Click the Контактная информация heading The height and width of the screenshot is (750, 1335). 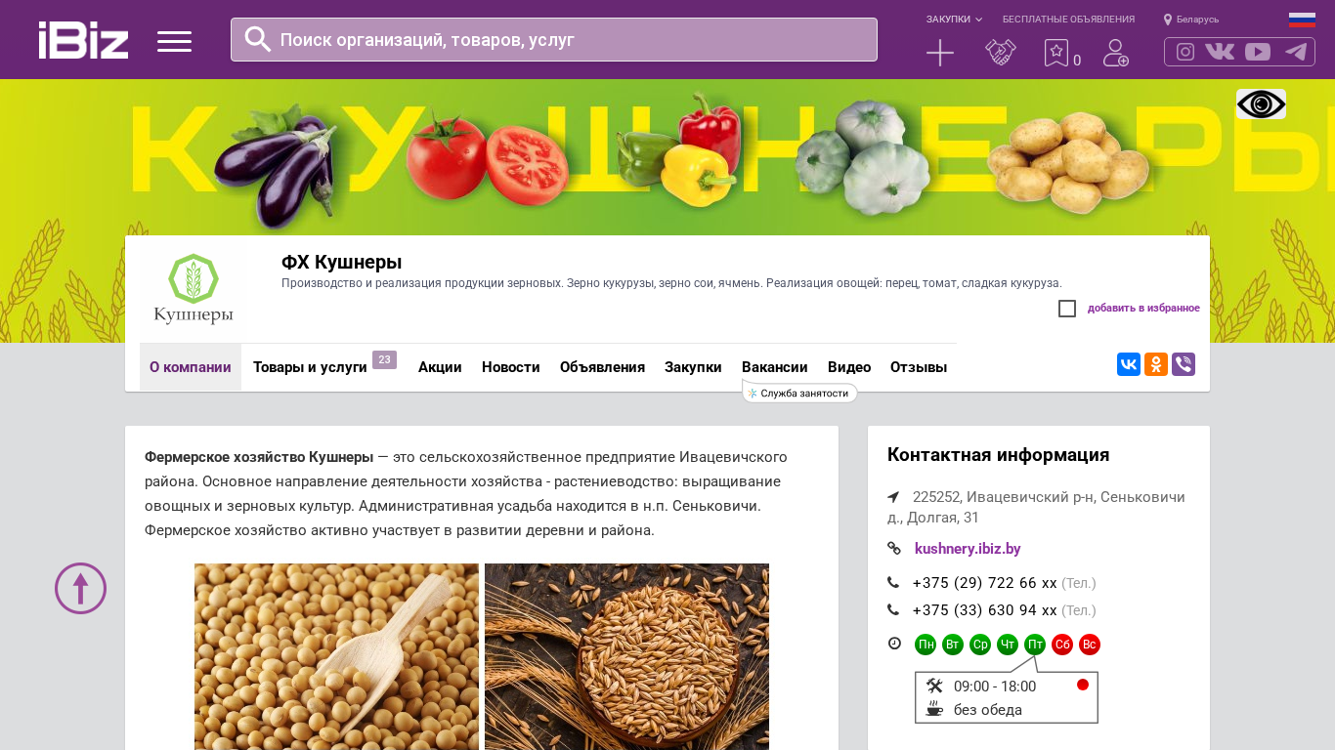tap(998, 455)
